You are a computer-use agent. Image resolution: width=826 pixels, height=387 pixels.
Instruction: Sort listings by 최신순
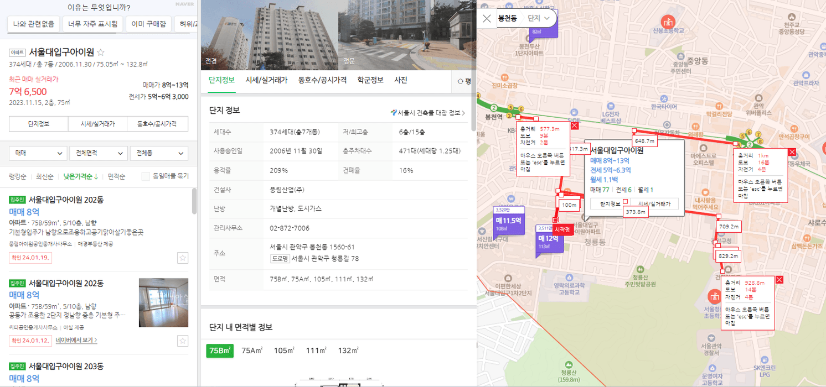(x=44, y=176)
